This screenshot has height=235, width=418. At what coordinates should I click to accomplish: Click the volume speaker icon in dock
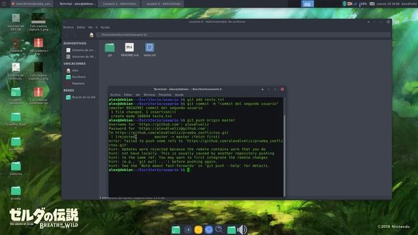(x=242, y=229)
